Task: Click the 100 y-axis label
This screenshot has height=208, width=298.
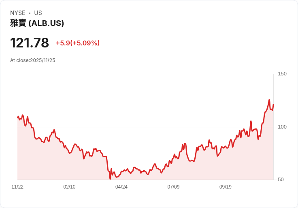Action: 282,127
